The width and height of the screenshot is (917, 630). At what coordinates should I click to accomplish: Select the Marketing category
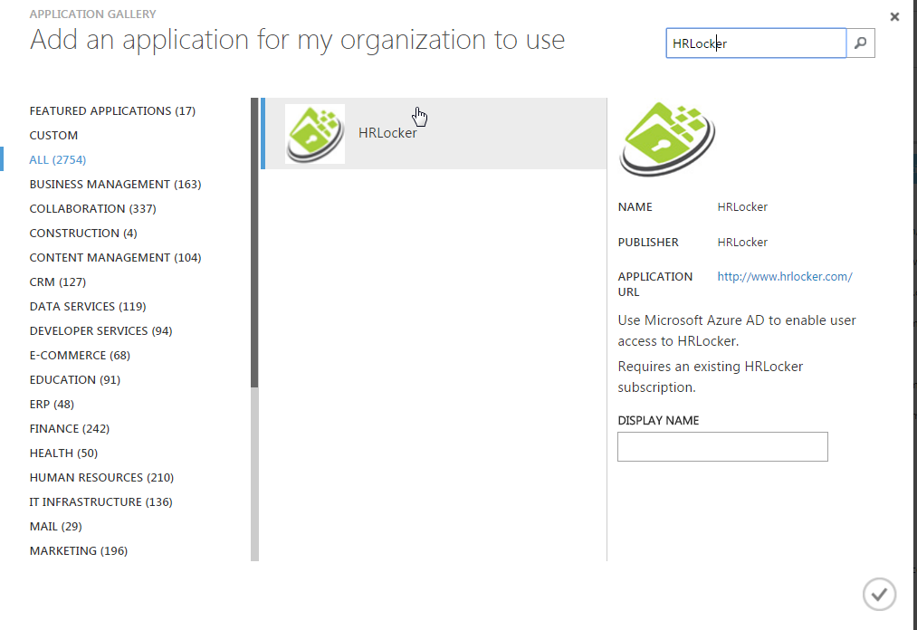(x=78, y=551)
